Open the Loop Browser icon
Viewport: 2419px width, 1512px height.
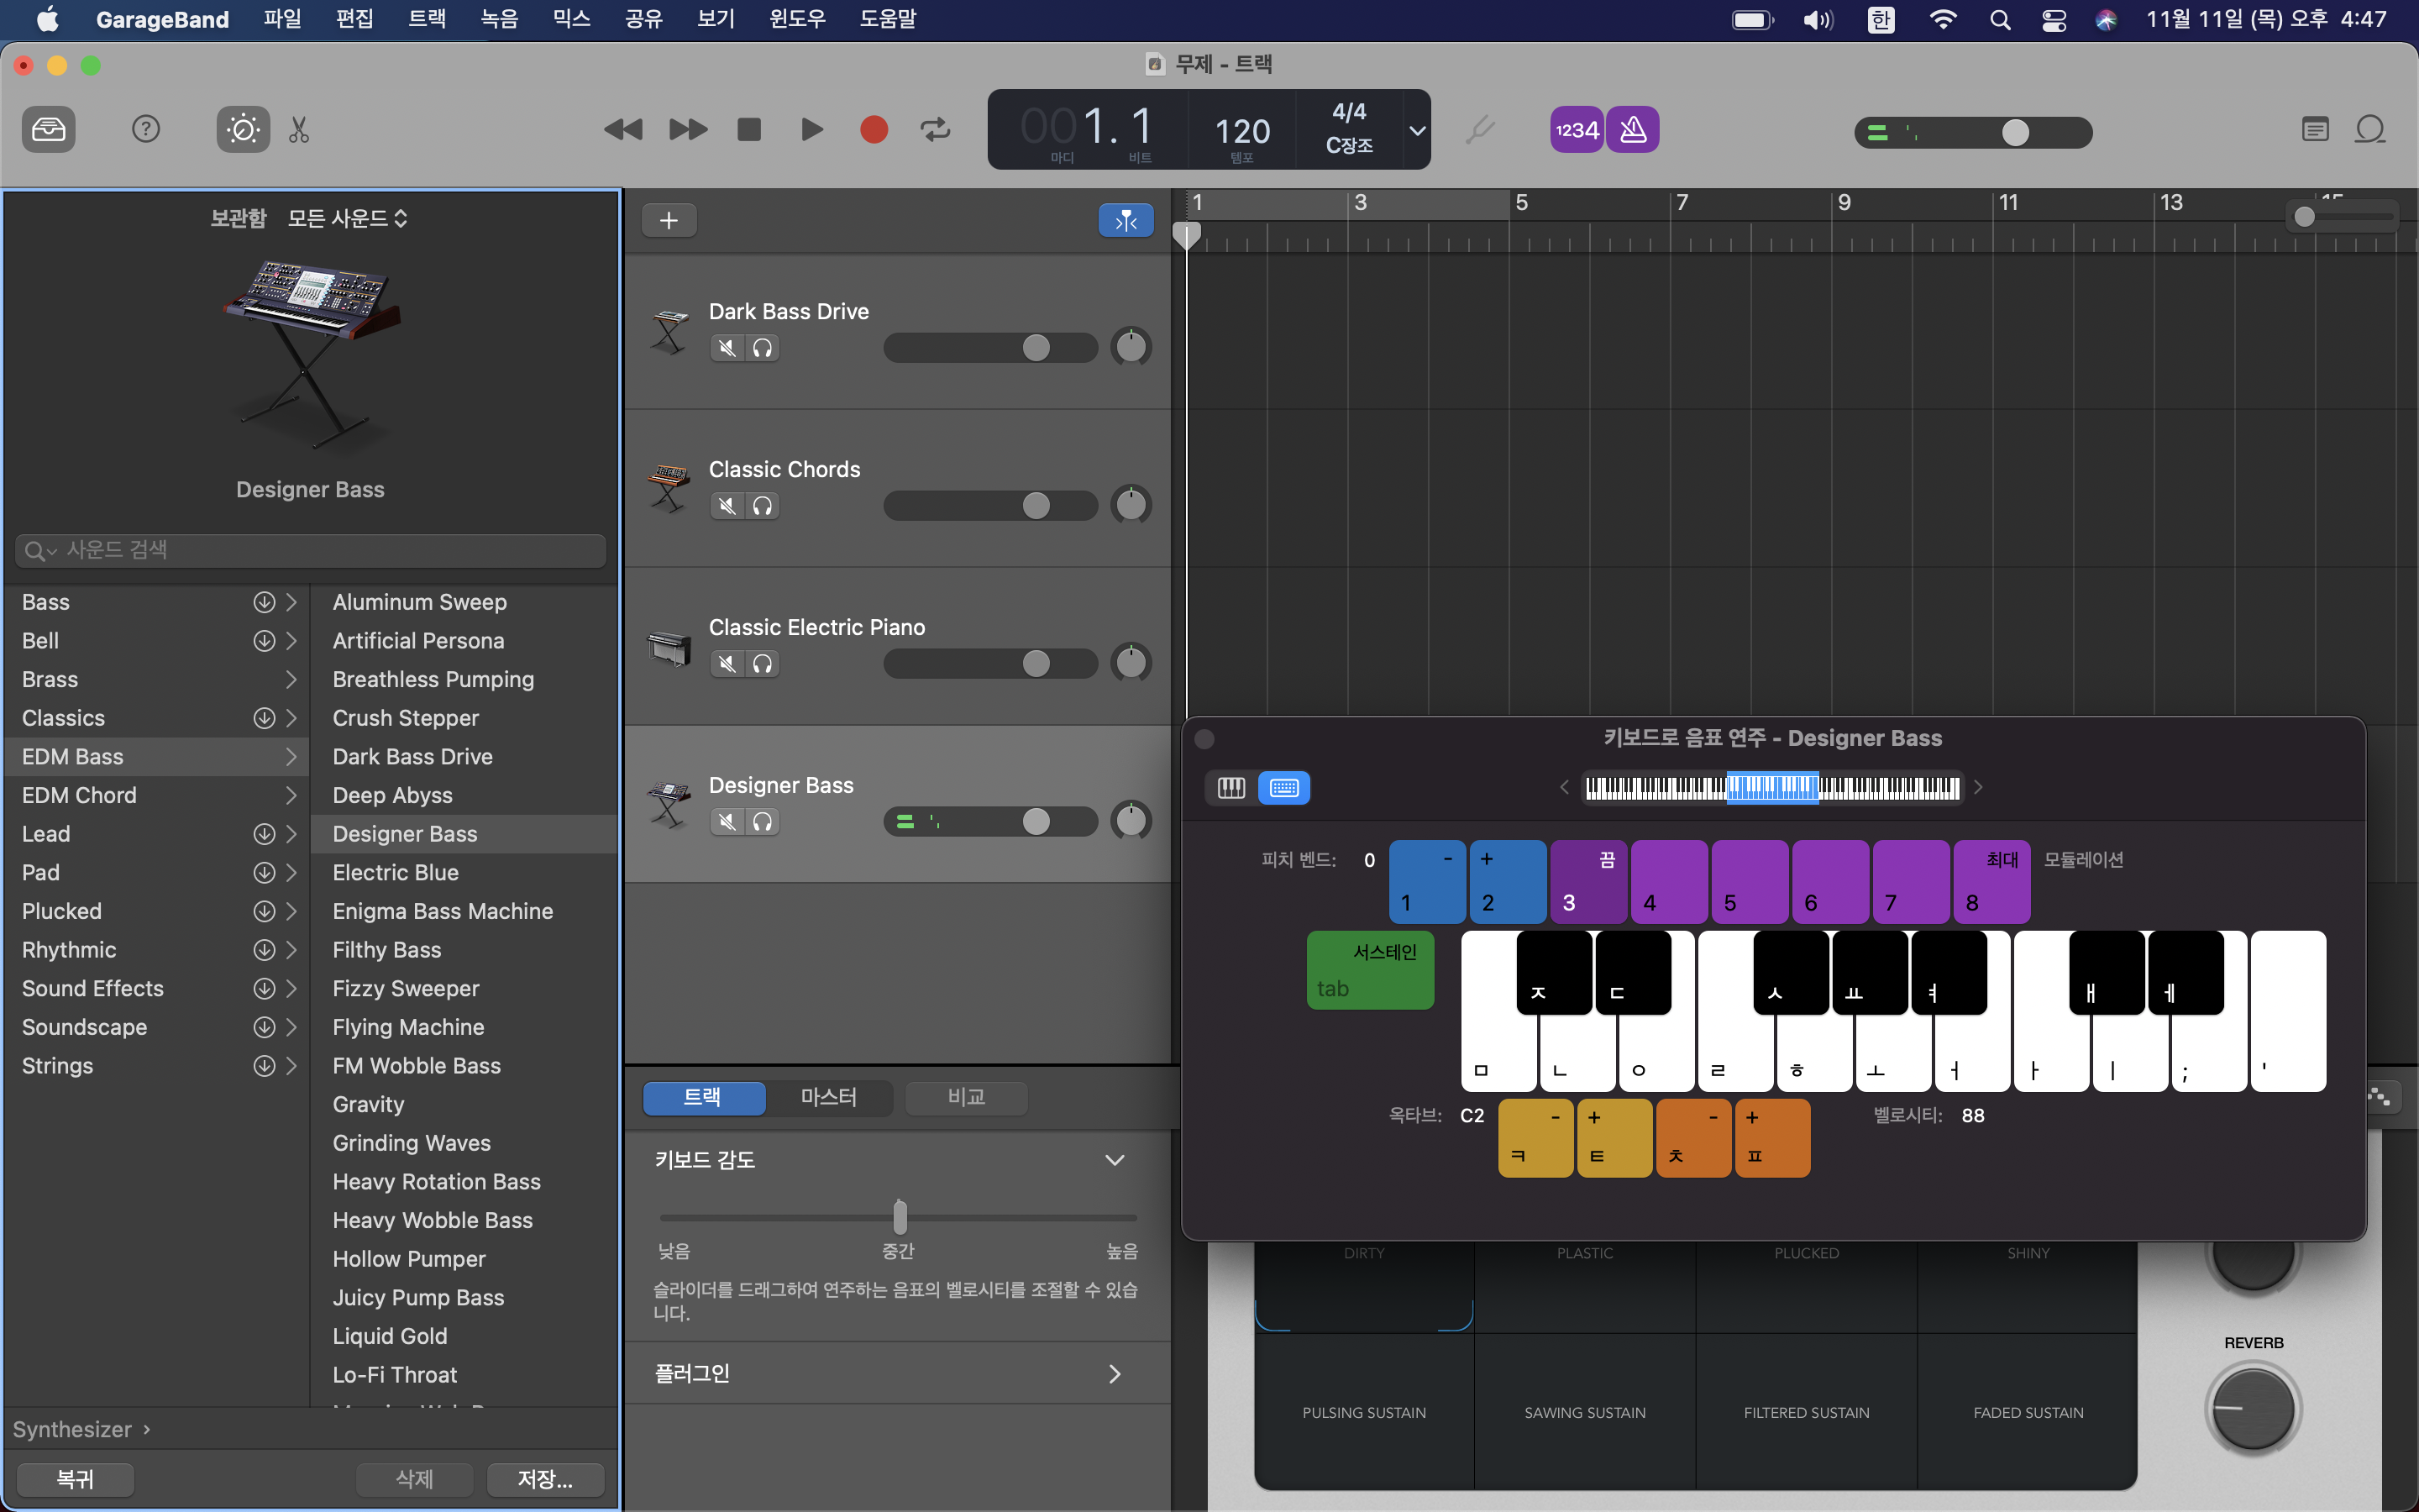coord(2370,129)
